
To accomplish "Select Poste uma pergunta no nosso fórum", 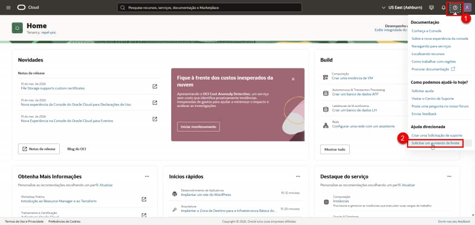I will coord(440,106).
